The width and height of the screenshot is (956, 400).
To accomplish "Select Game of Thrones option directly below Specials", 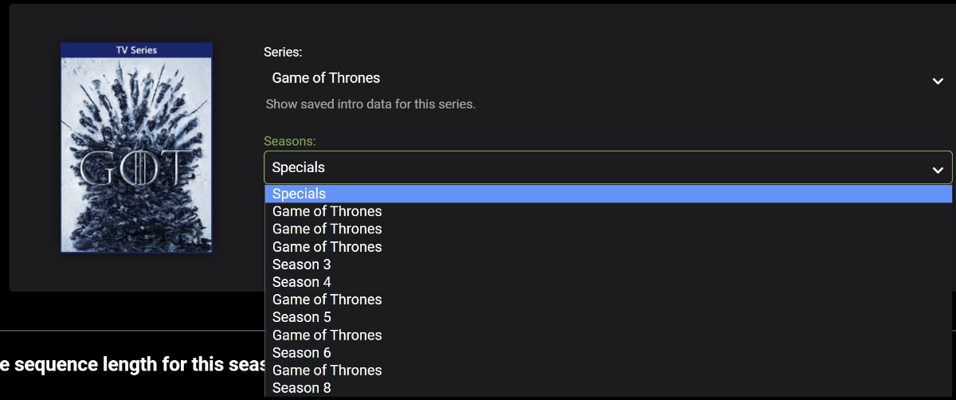I will point(327,211).
